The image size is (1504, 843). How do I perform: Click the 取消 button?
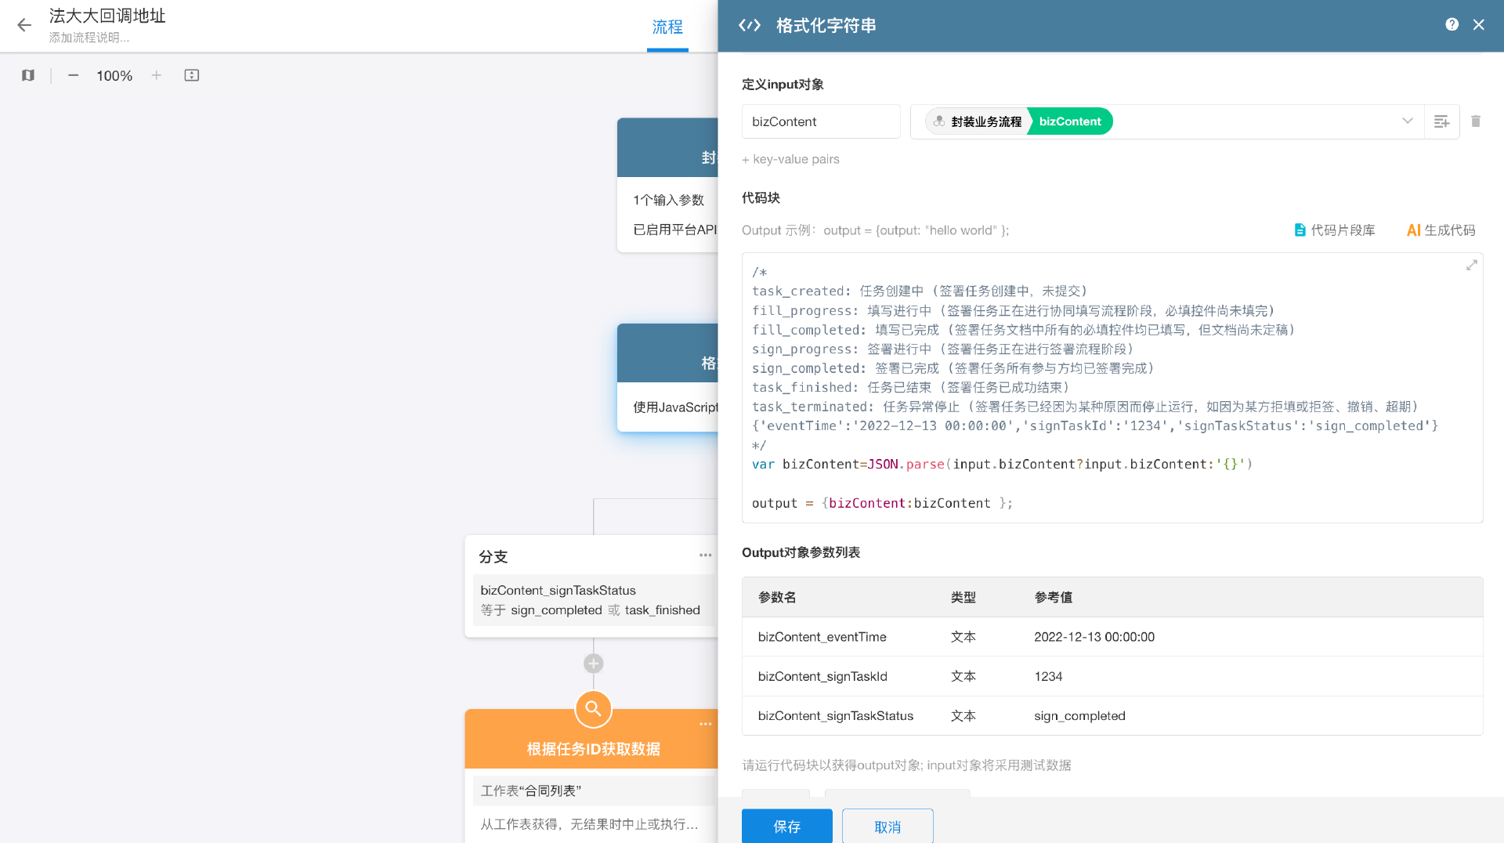[887, 826]
